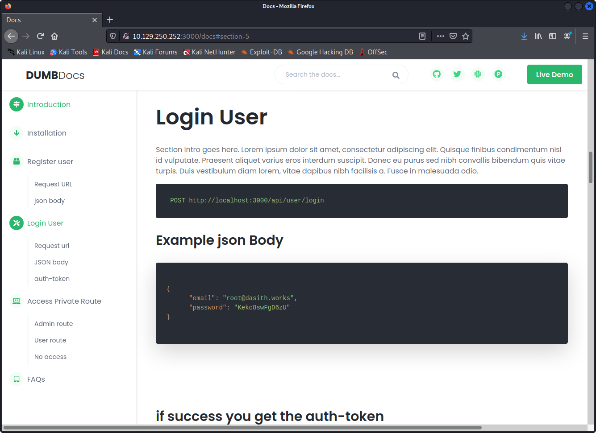Open a new browser tab

click(110, 20)
